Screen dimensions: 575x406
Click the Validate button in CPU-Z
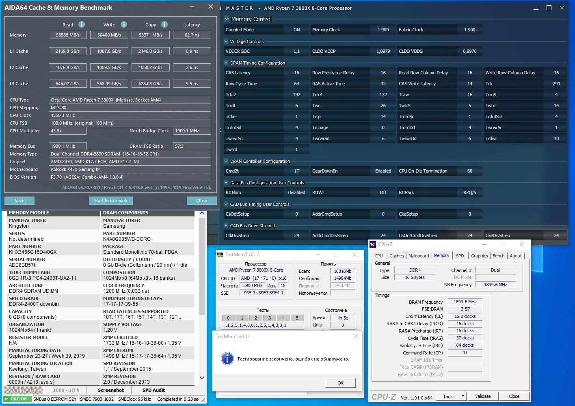point(483,396)
